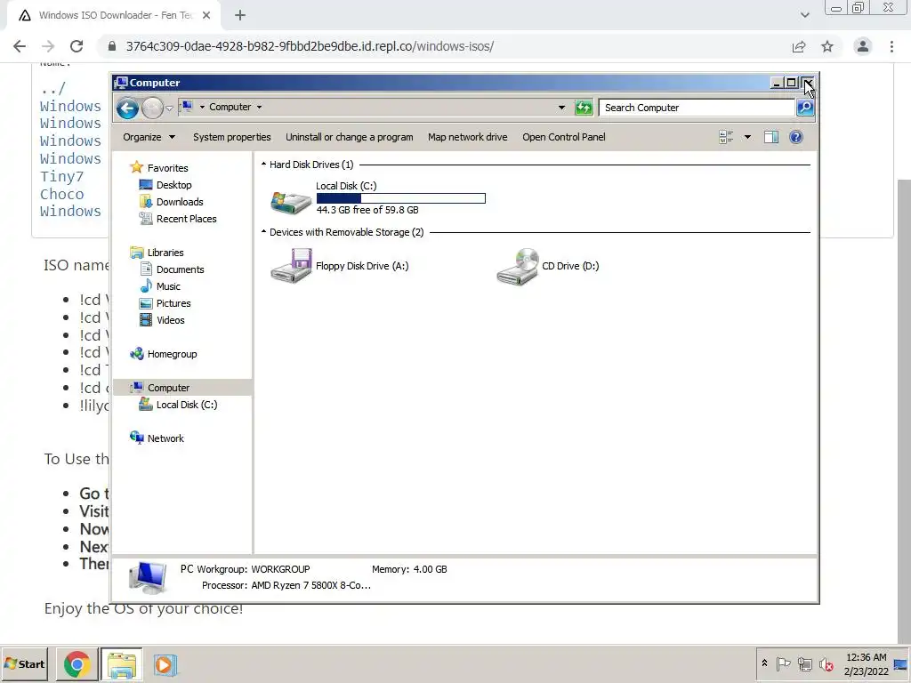This screenshot has height=683, width=911.
Task: Toggle the preview pane button
Action: click(771, 137)
